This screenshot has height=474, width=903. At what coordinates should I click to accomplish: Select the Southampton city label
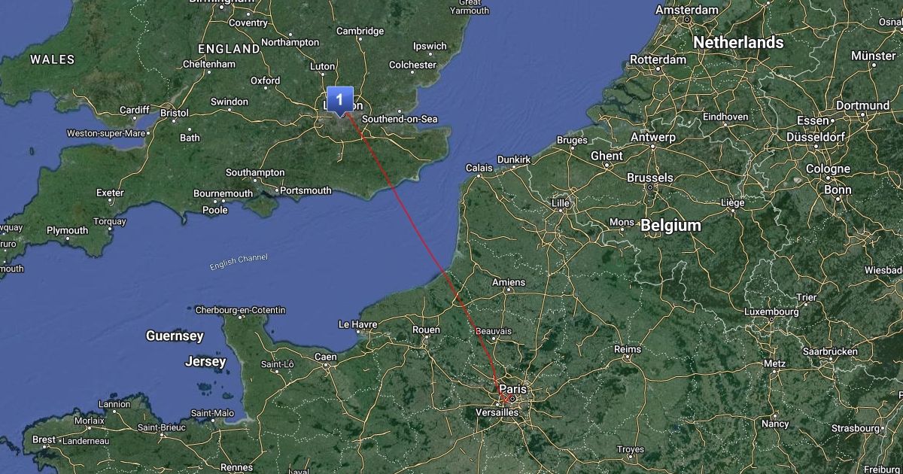(255, 172)
